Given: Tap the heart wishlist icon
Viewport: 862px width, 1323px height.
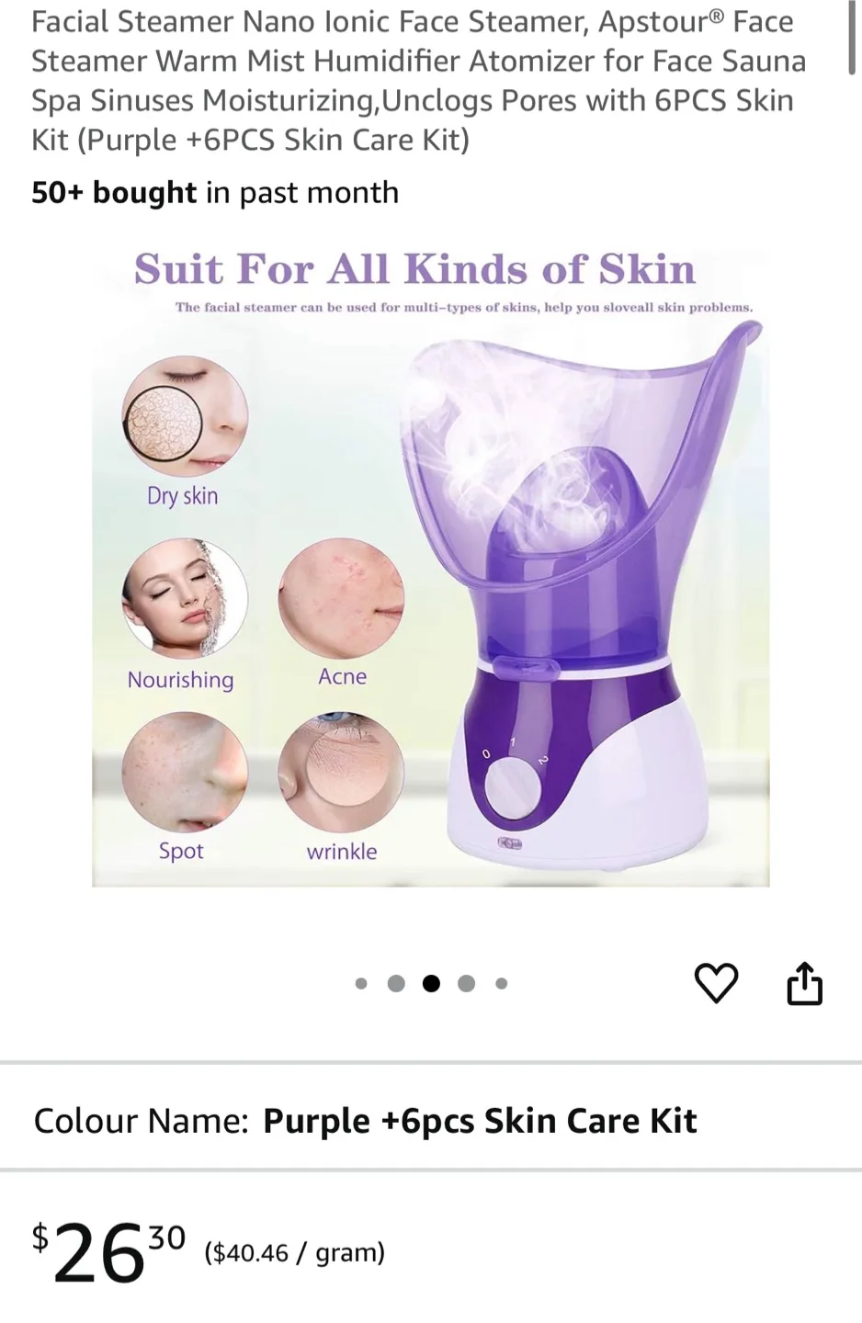Looking at the screenshot, I should tap(716, 983).
